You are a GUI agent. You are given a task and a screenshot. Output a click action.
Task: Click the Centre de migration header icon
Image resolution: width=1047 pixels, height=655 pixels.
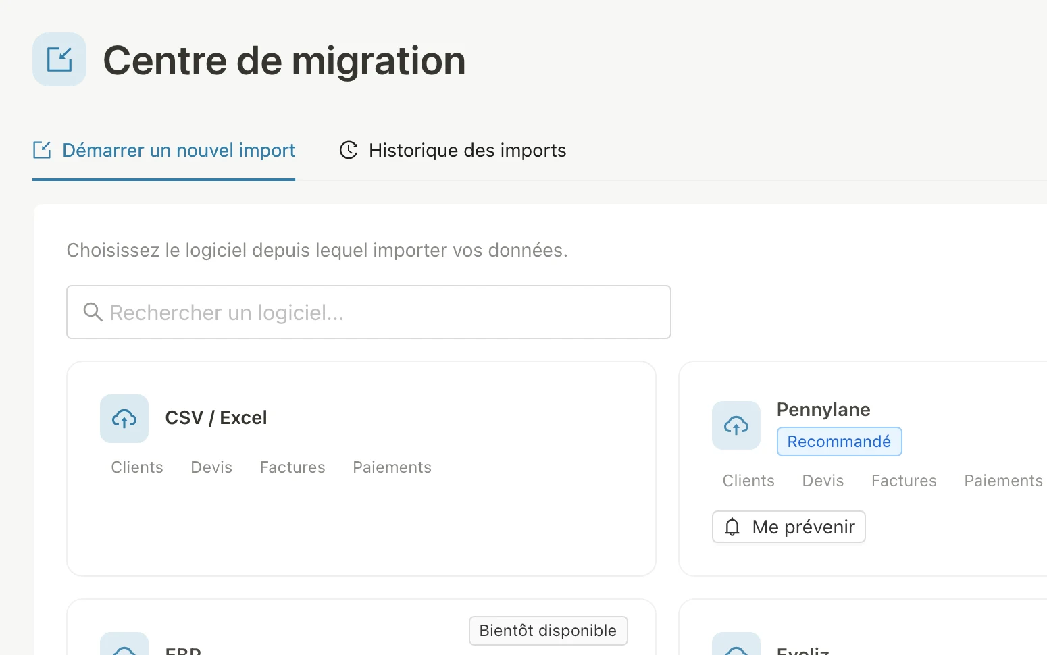pos(59,59)
